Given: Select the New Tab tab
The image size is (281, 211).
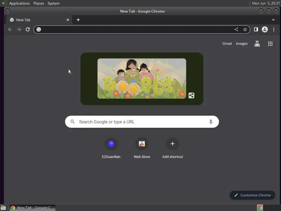Looking at the screenshot, I should 39,20.
